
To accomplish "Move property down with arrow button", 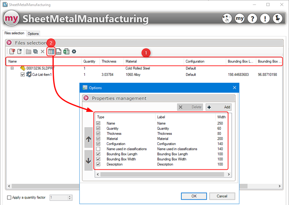I will coord(88,160).
